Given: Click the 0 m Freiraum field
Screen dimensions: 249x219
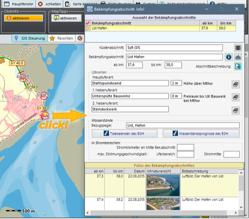Looking at the screenshot, I should click(x=176, y=96).
